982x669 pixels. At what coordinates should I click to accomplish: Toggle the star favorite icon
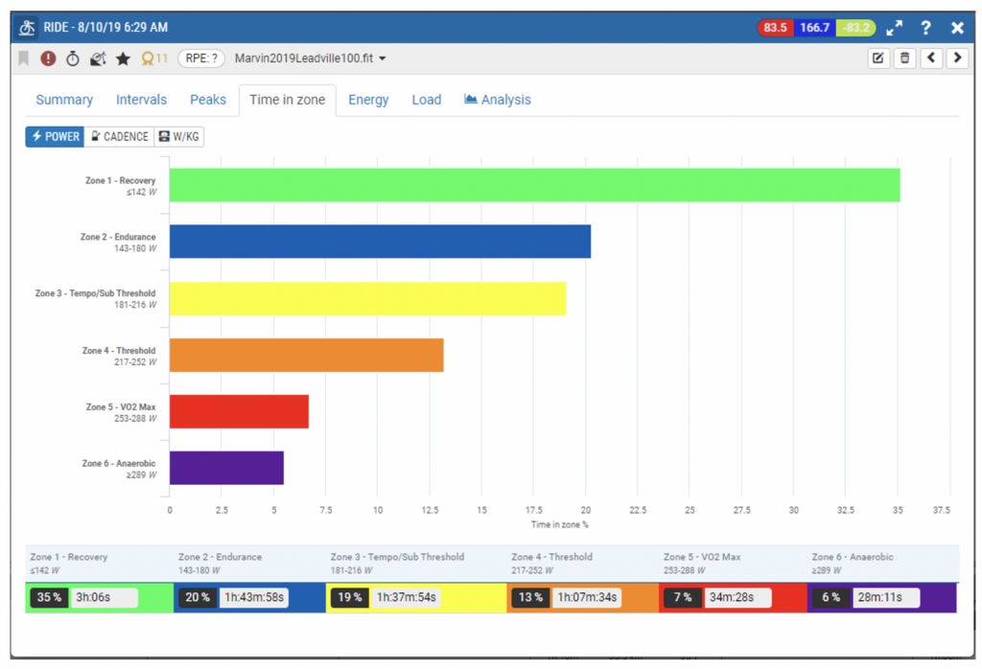(x=123, y=58)
